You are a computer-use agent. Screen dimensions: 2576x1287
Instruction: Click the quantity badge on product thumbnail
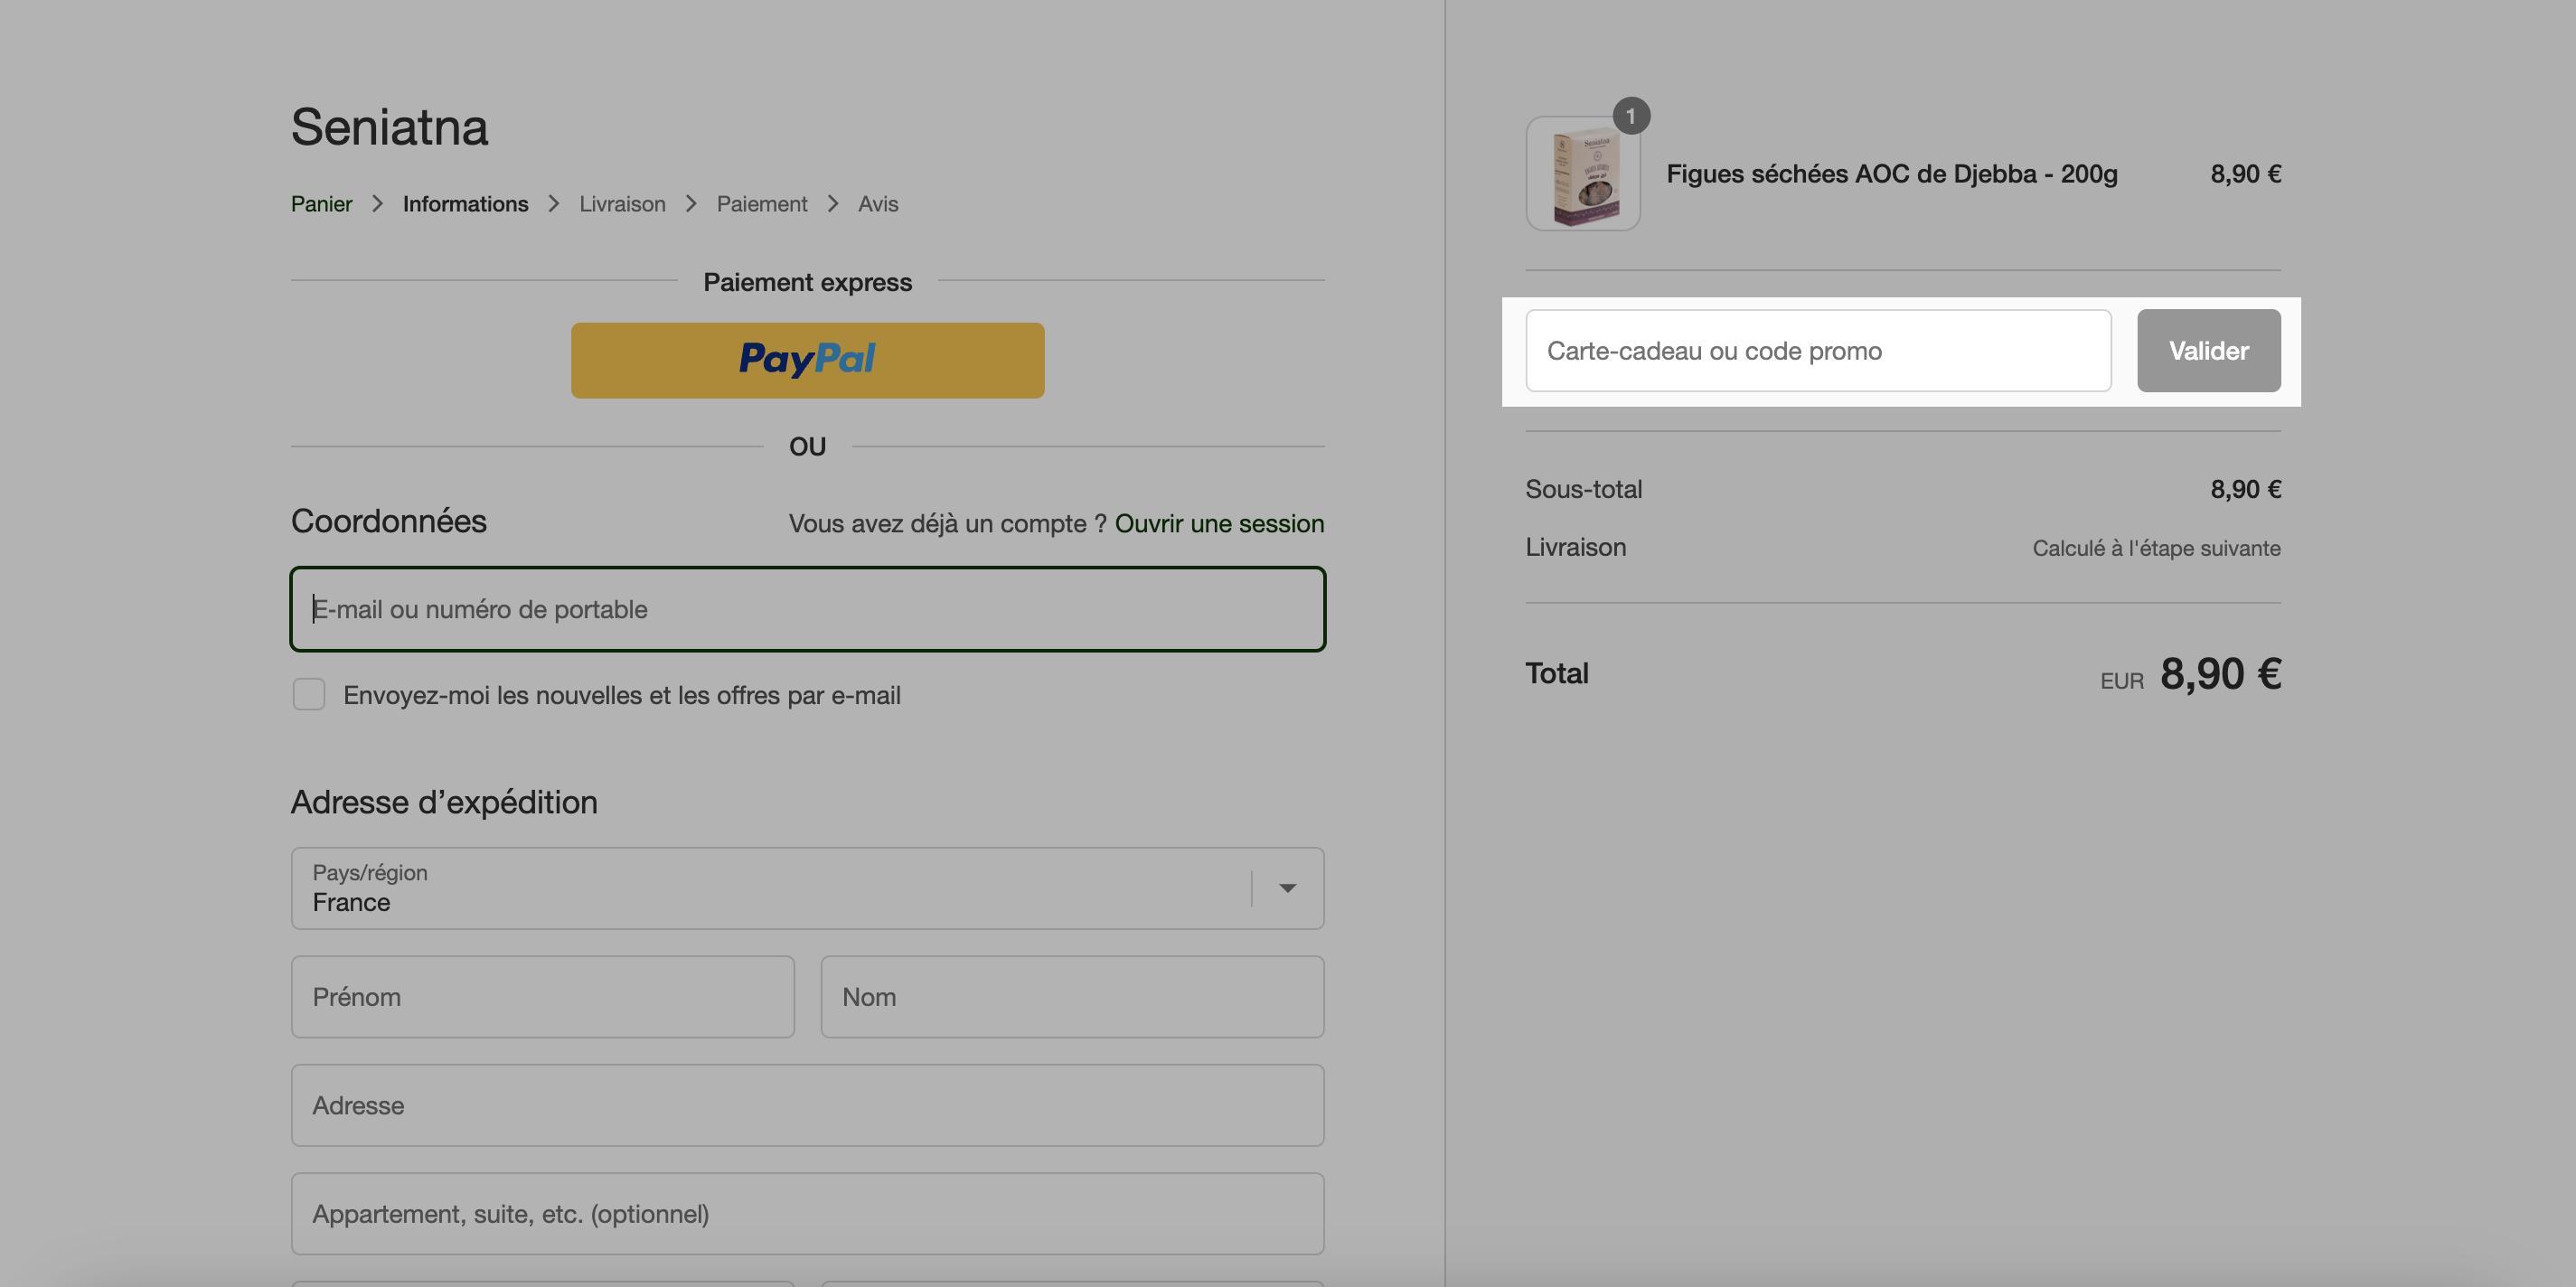click(x=1631, y=116)
